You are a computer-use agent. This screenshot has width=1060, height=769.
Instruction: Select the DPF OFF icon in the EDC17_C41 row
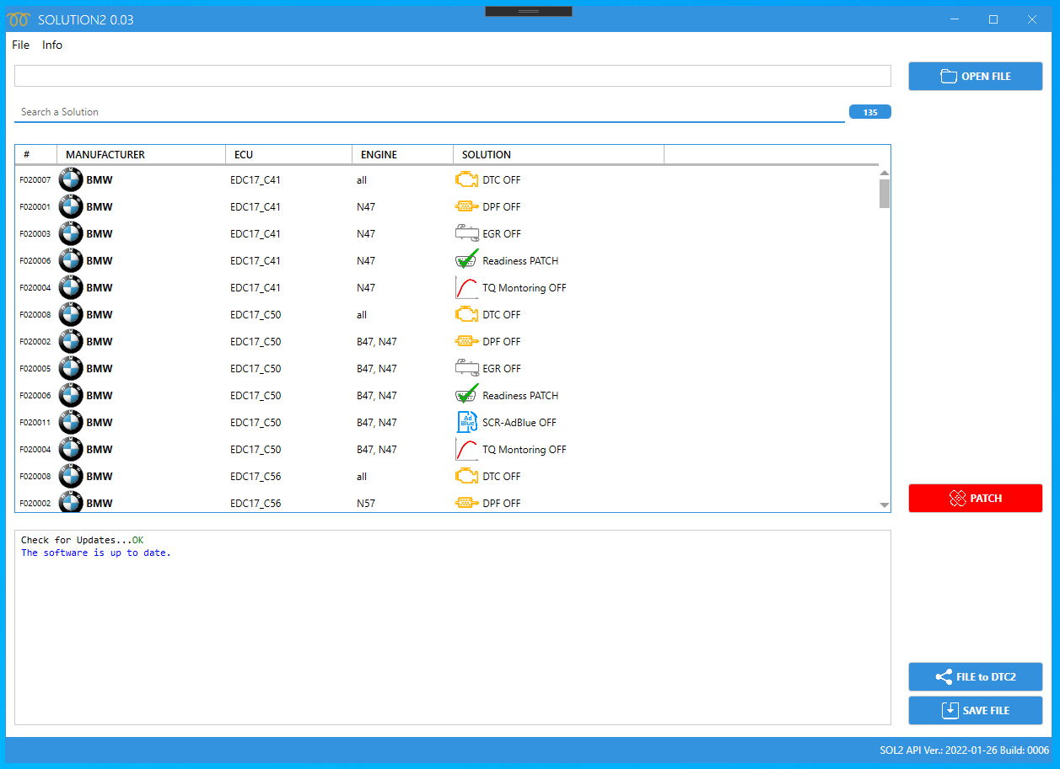[x=466, y=206]
